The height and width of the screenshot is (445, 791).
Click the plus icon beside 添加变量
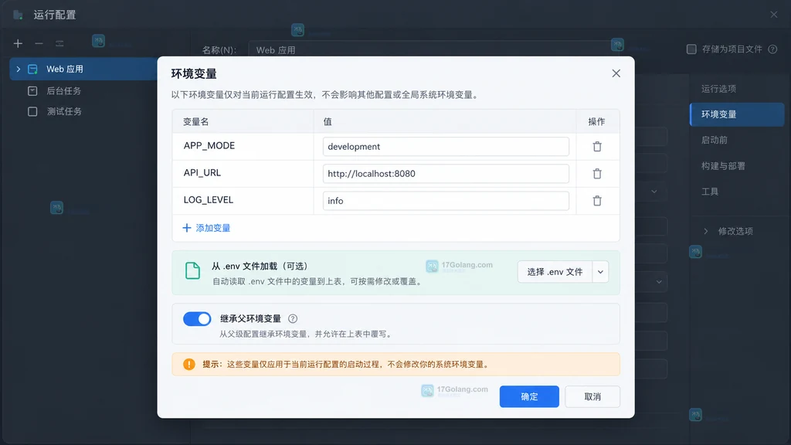[x=187, y=228]
